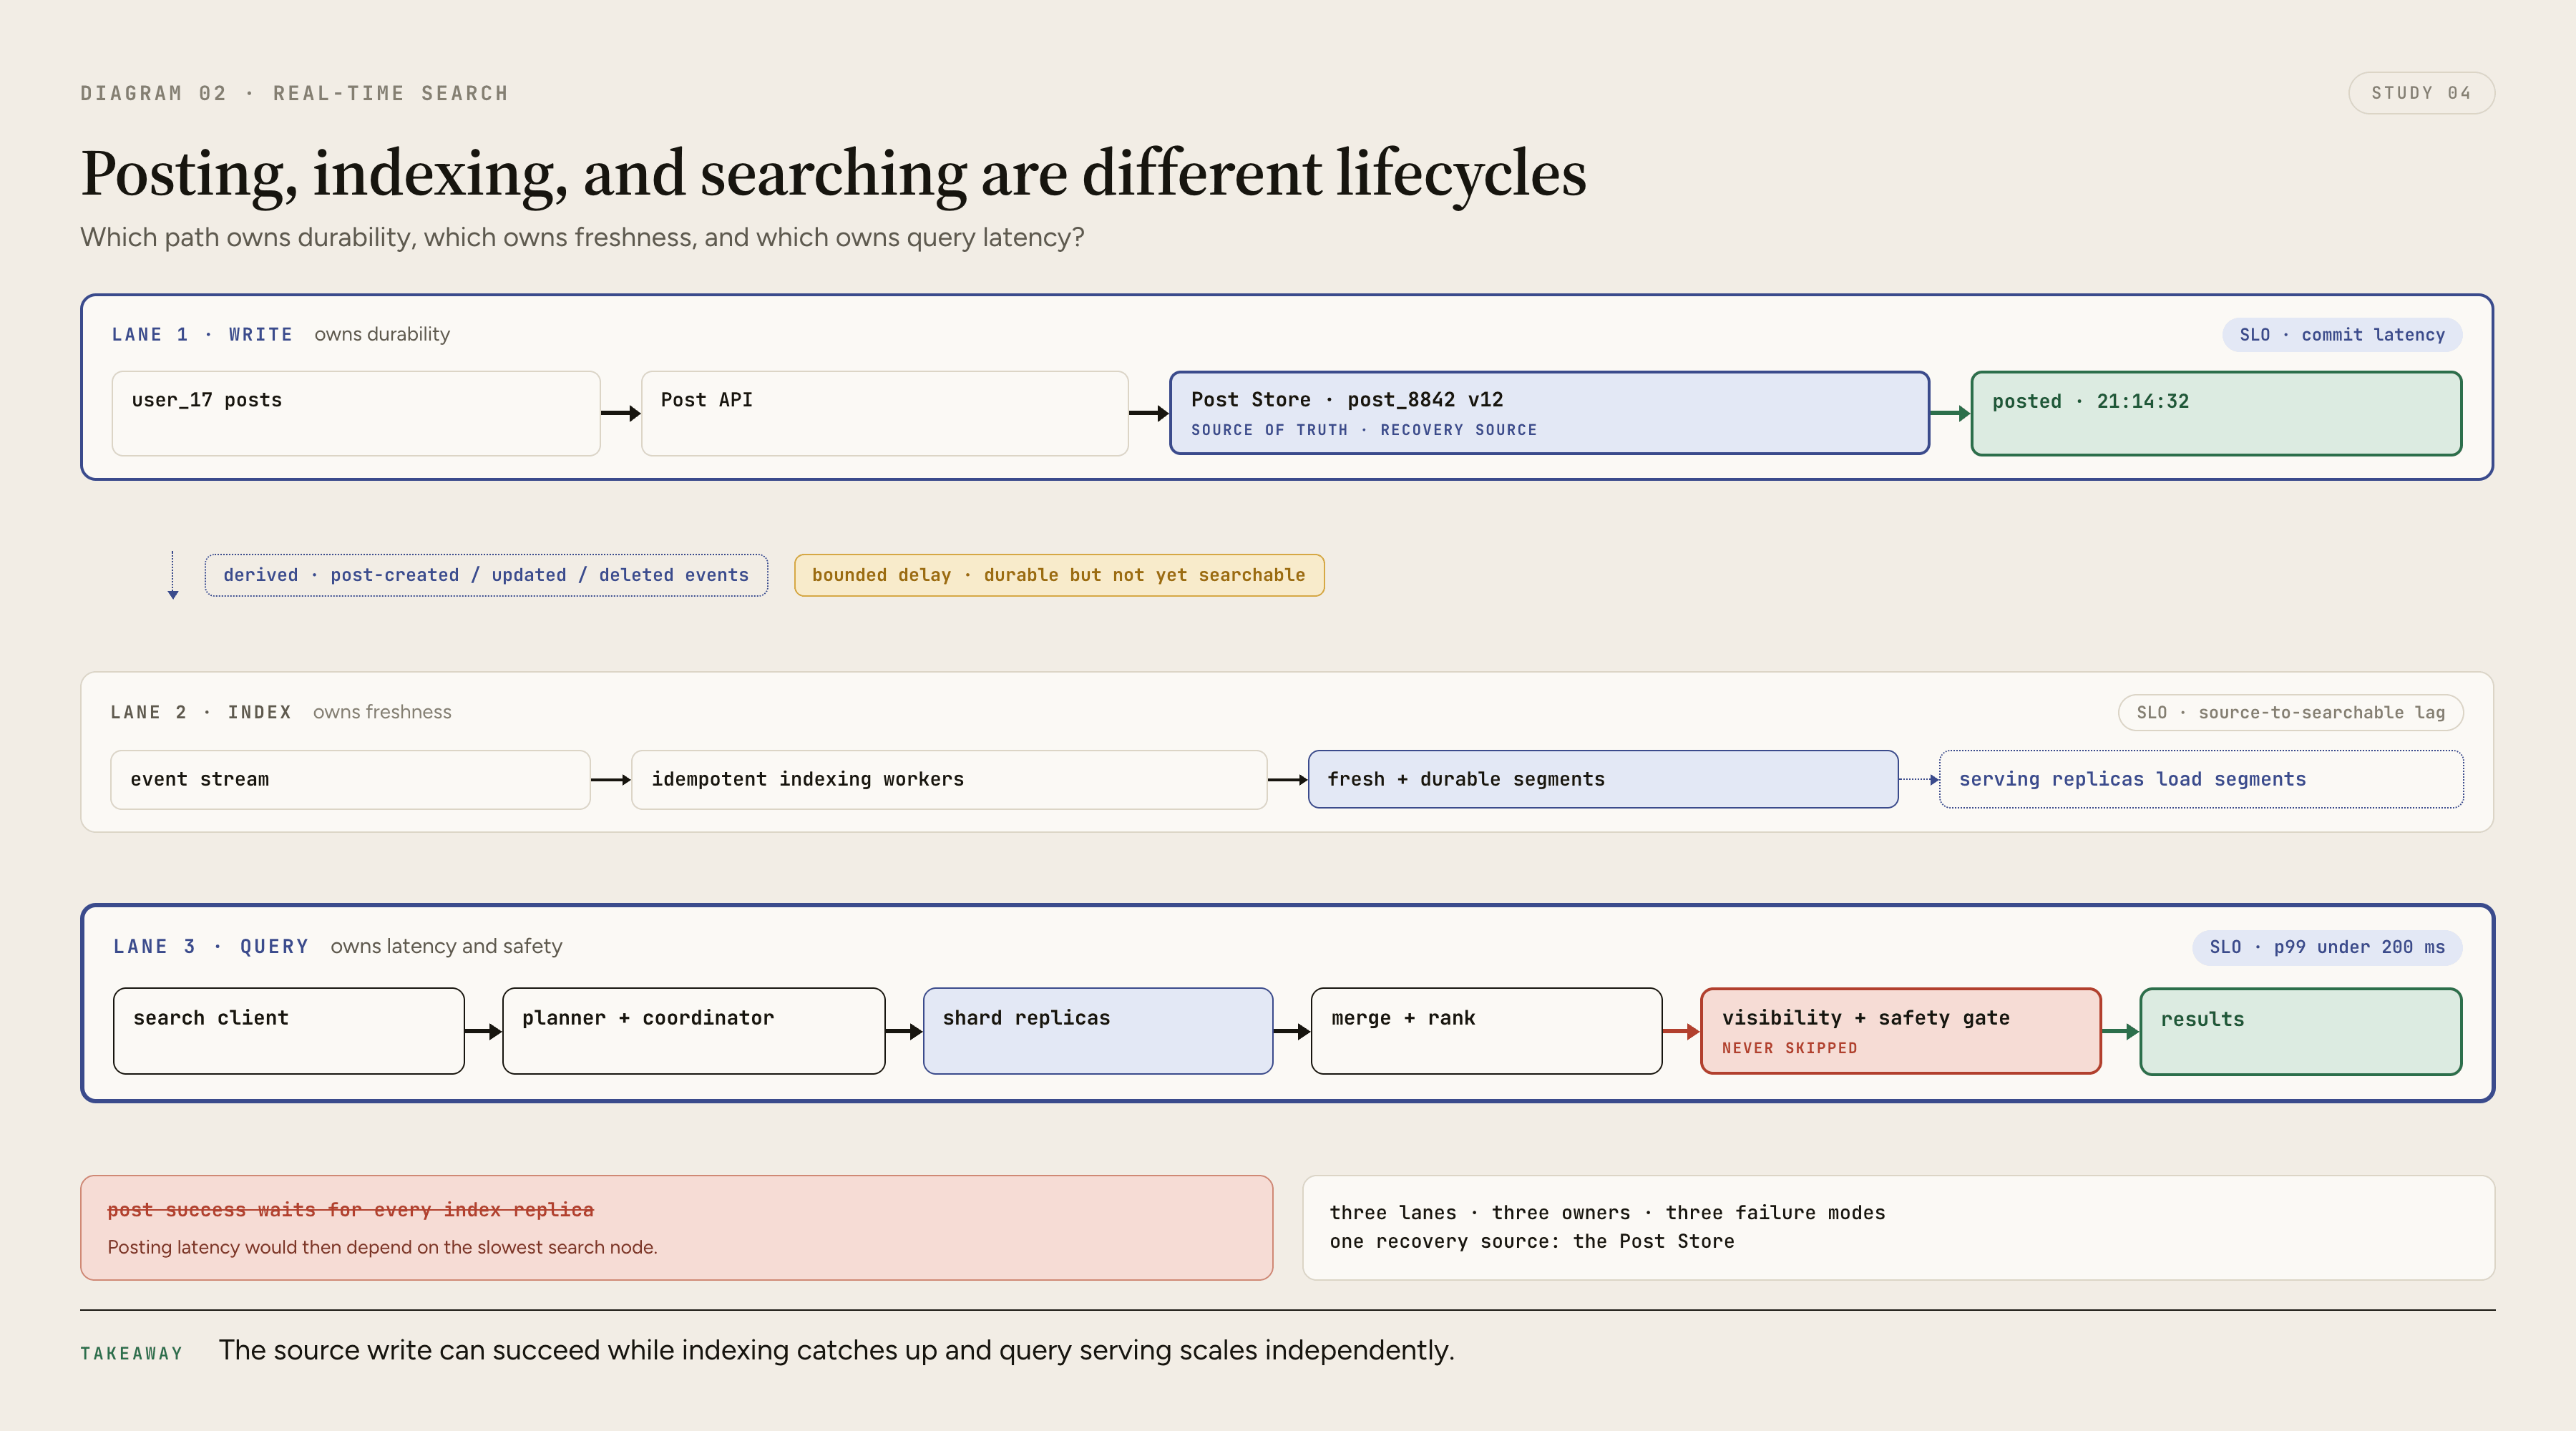Viewport: 2576px width, 1431px height.
Task: Click the 'SLO · source-to-searchable lag' pill
Action: coord(2290,713)
